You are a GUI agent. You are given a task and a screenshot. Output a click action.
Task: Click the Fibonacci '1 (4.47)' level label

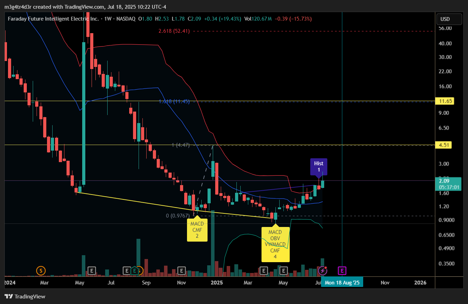[x=181, y=145]
